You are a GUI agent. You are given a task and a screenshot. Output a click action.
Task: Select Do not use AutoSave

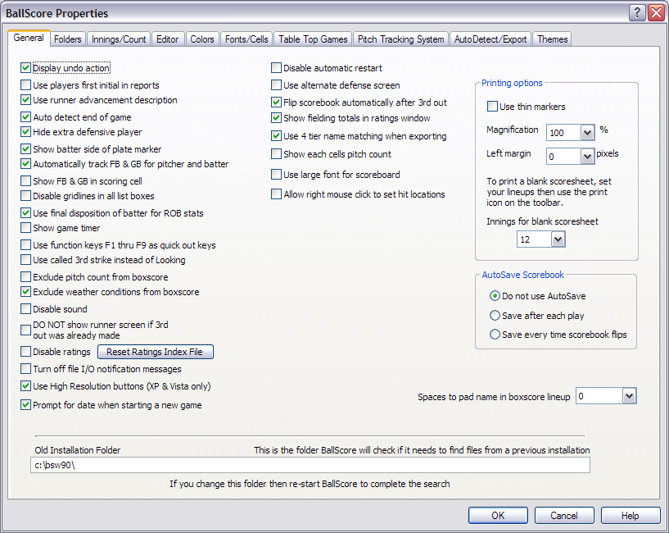(x=495, y=296)
